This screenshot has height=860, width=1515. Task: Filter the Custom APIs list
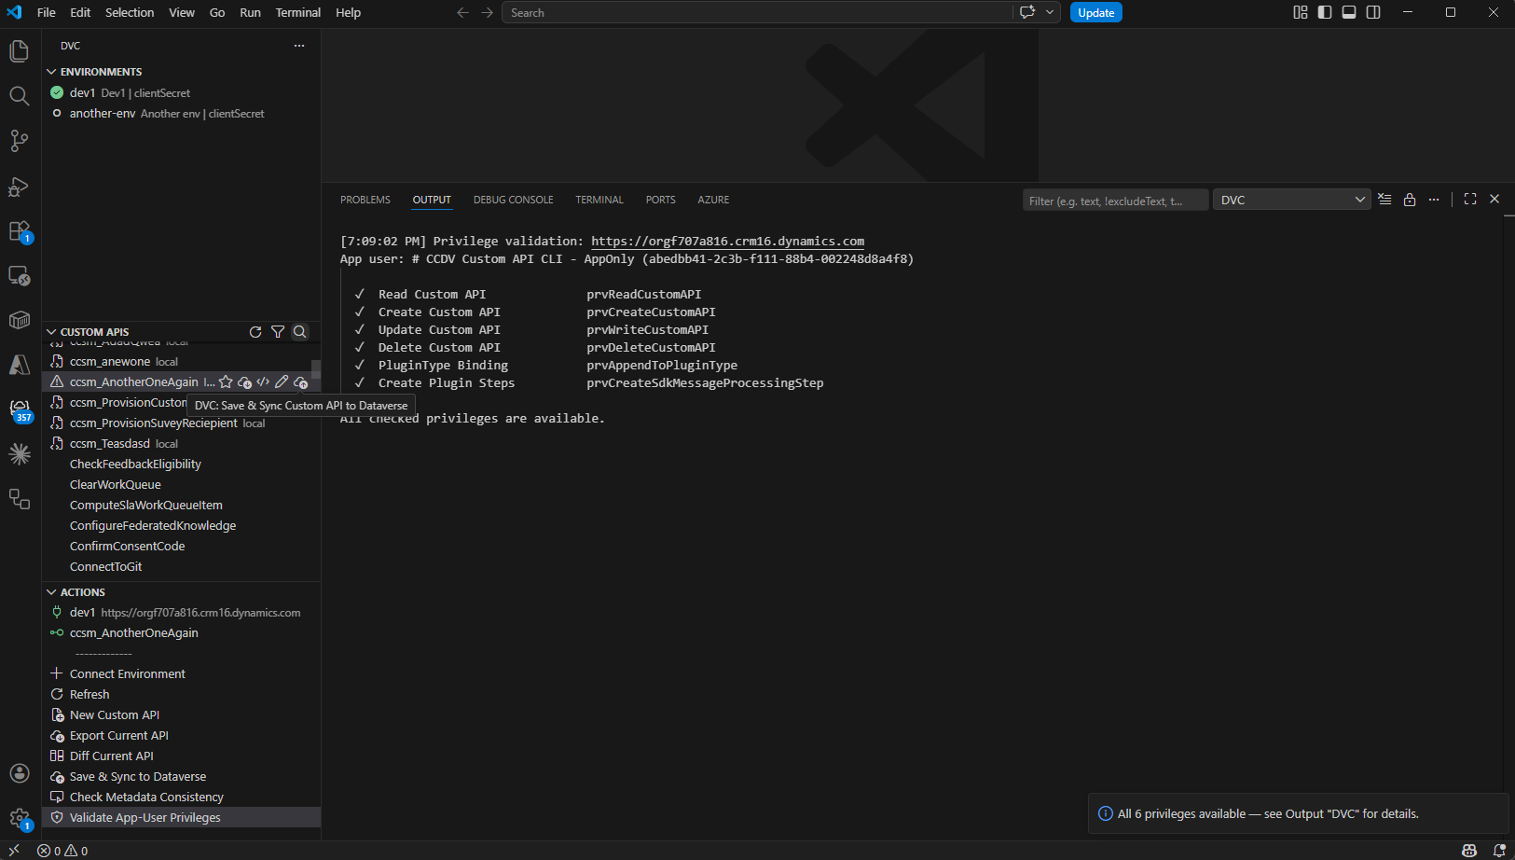point(278,332)
